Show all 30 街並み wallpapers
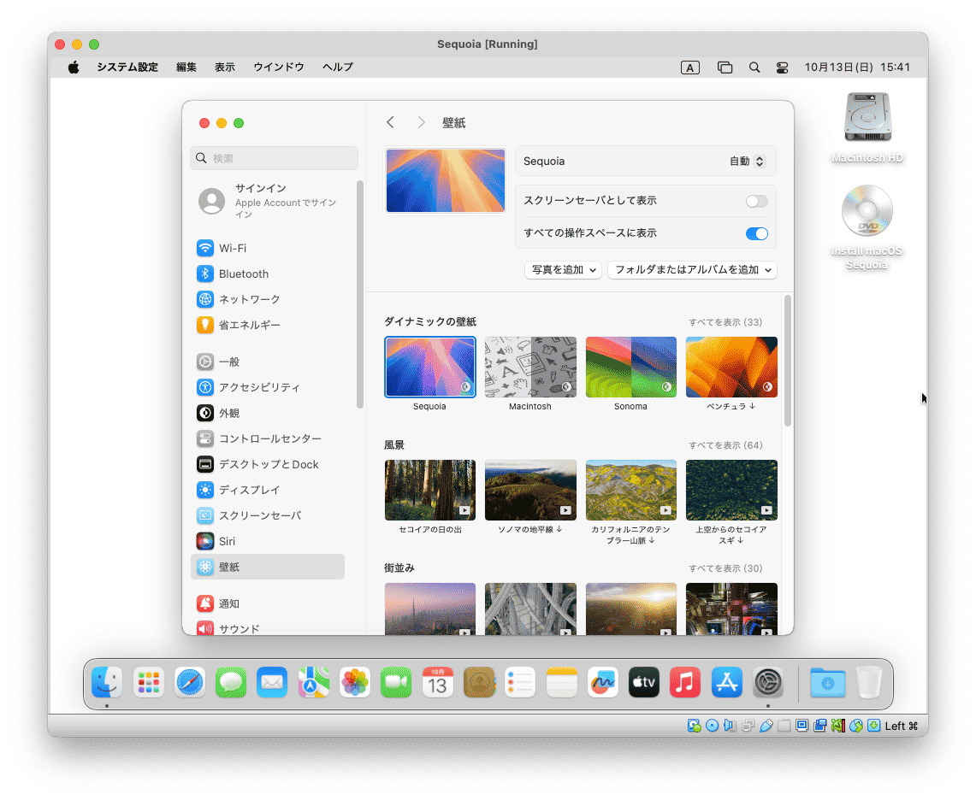This screenshot has height=800, width=976. 725,568
